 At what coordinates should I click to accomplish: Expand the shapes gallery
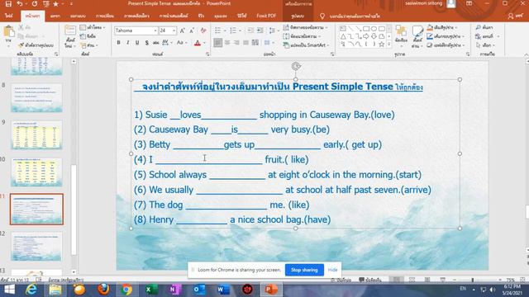389,44
